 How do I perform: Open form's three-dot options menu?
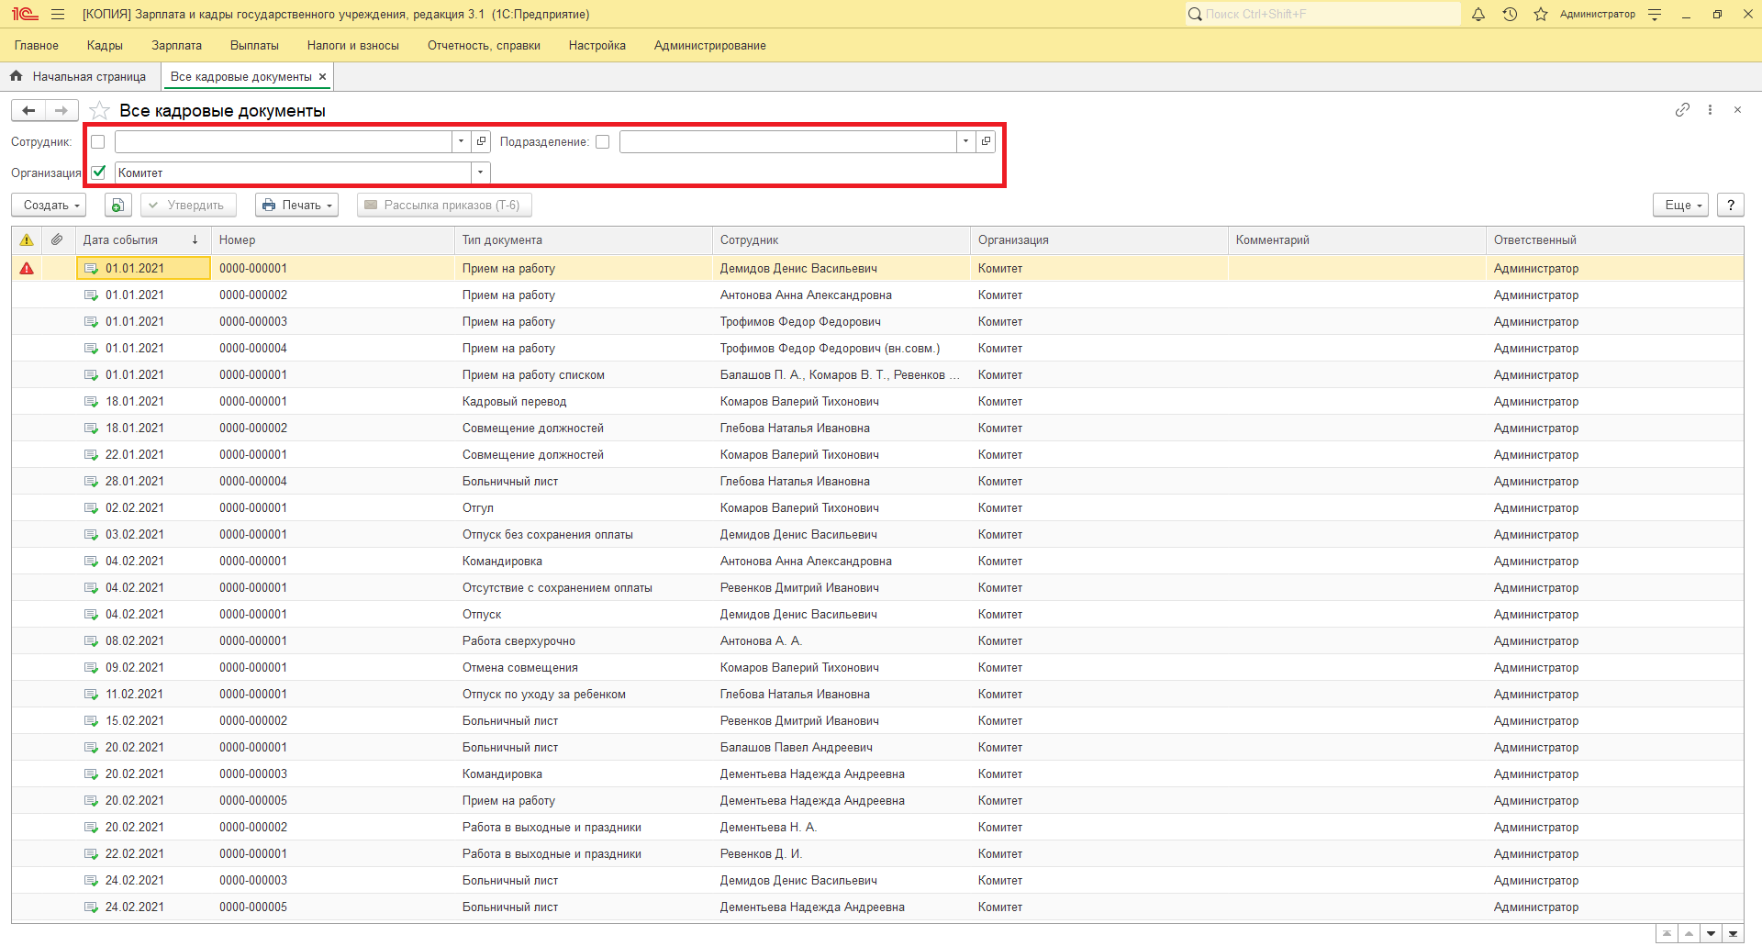click(x=1710, y=110)
